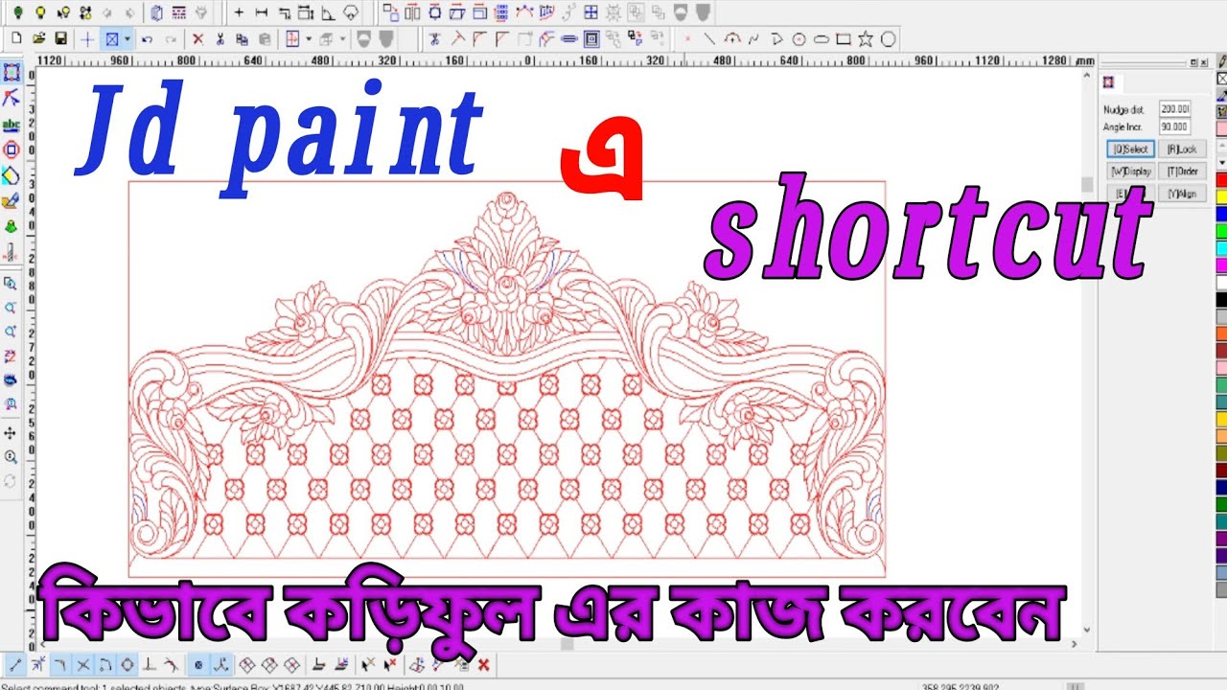Pick the magenta color swatch in the palette
The image size is (1227, 690).
pyautogui.click(x=1221, y=265)
